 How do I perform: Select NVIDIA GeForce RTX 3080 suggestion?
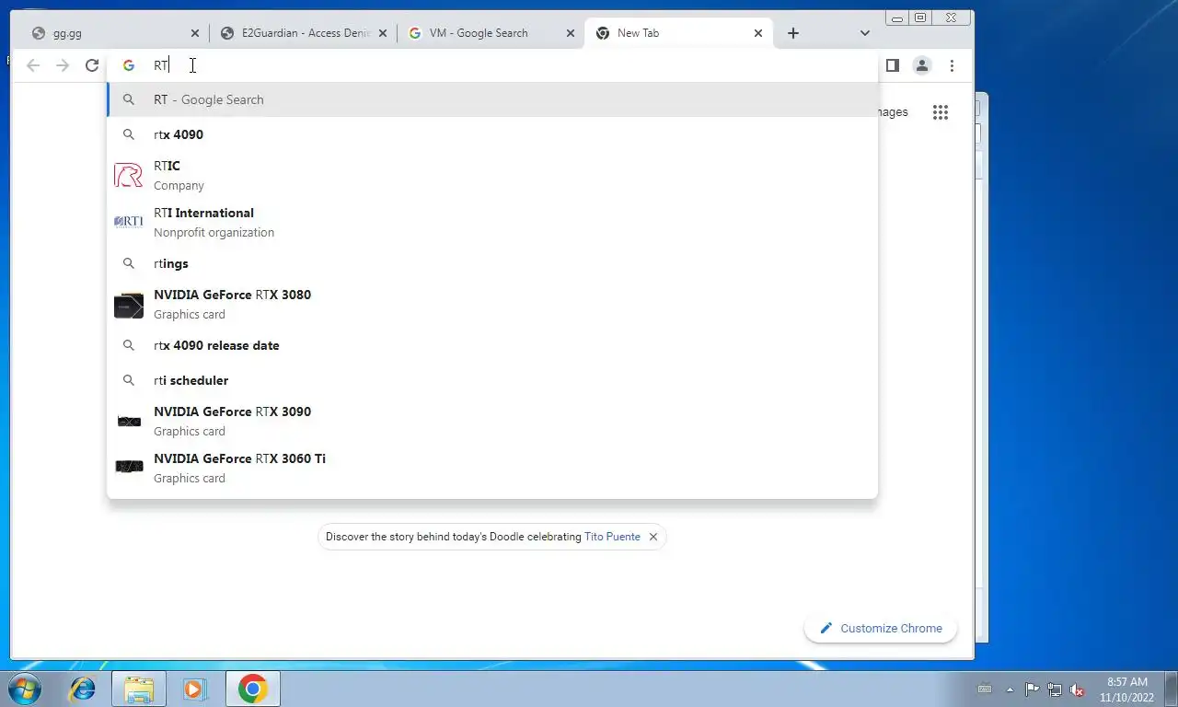[x=492, y=304]
